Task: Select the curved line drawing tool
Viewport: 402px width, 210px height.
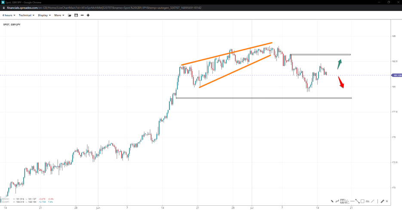Action: click(x=337, y=201)
